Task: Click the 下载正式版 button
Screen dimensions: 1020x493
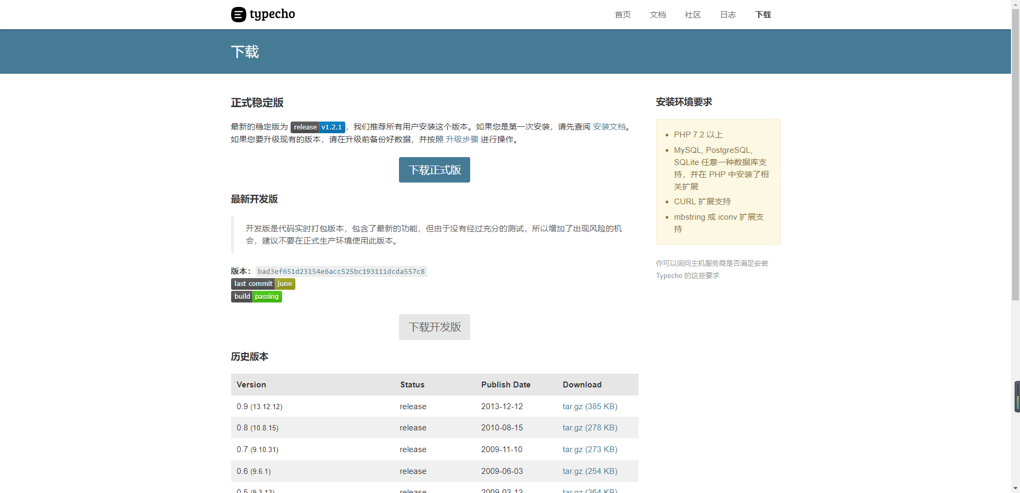Action: 435,170
